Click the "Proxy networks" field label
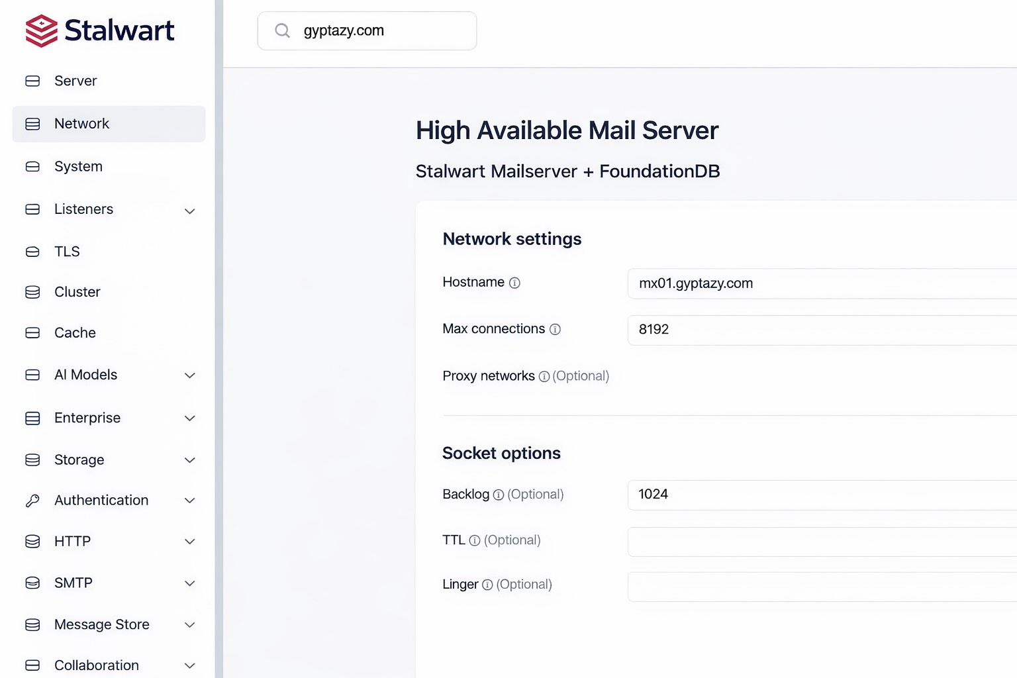This screenshot has width=1017, height=678. [489, 376]
